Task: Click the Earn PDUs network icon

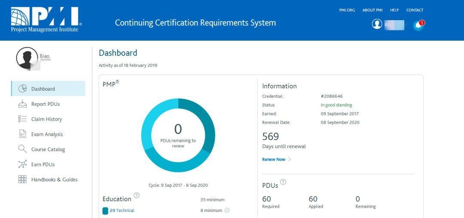Action: [23, 164]
